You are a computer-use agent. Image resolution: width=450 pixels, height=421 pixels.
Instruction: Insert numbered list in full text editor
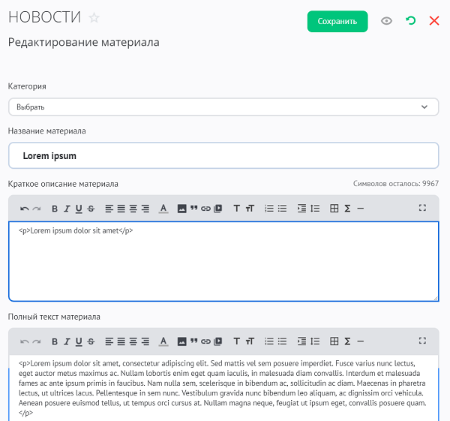[x=269, y=341]
